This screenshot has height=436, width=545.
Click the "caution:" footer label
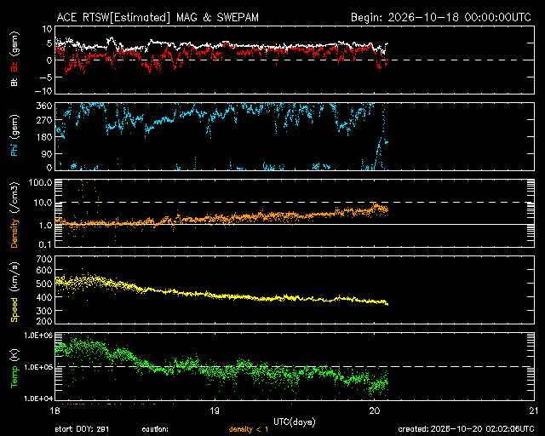(155, 429)
